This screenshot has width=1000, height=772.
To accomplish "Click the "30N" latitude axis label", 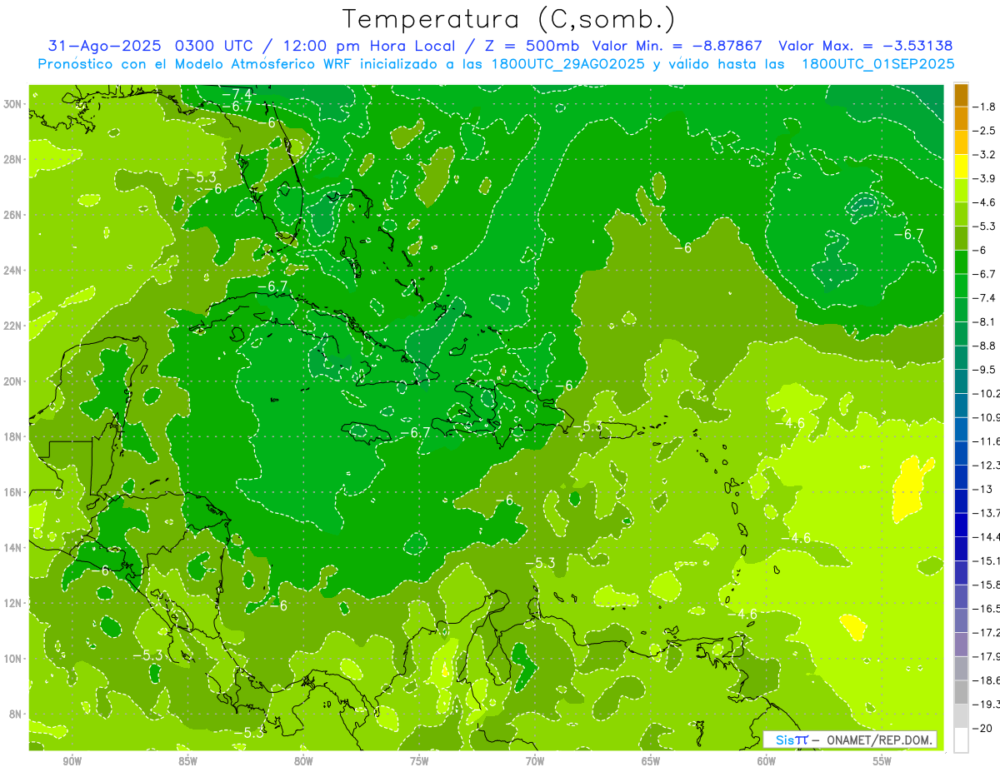I will pos(12,104).
